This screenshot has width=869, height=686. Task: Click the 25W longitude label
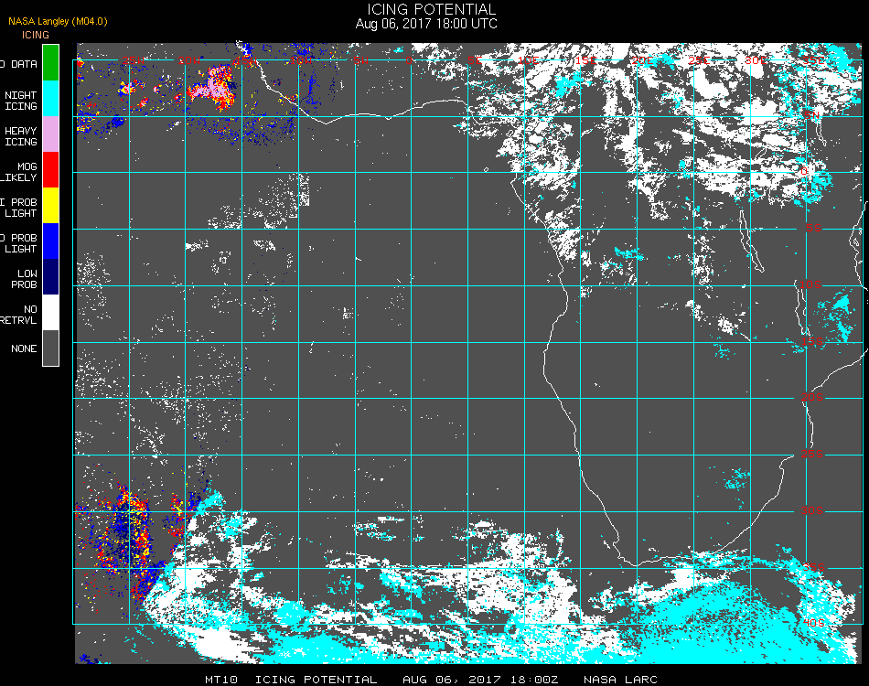[x=133, y=59]
